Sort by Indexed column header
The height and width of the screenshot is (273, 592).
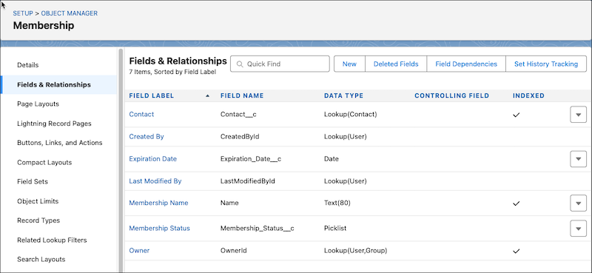click(x=528, y=96)
